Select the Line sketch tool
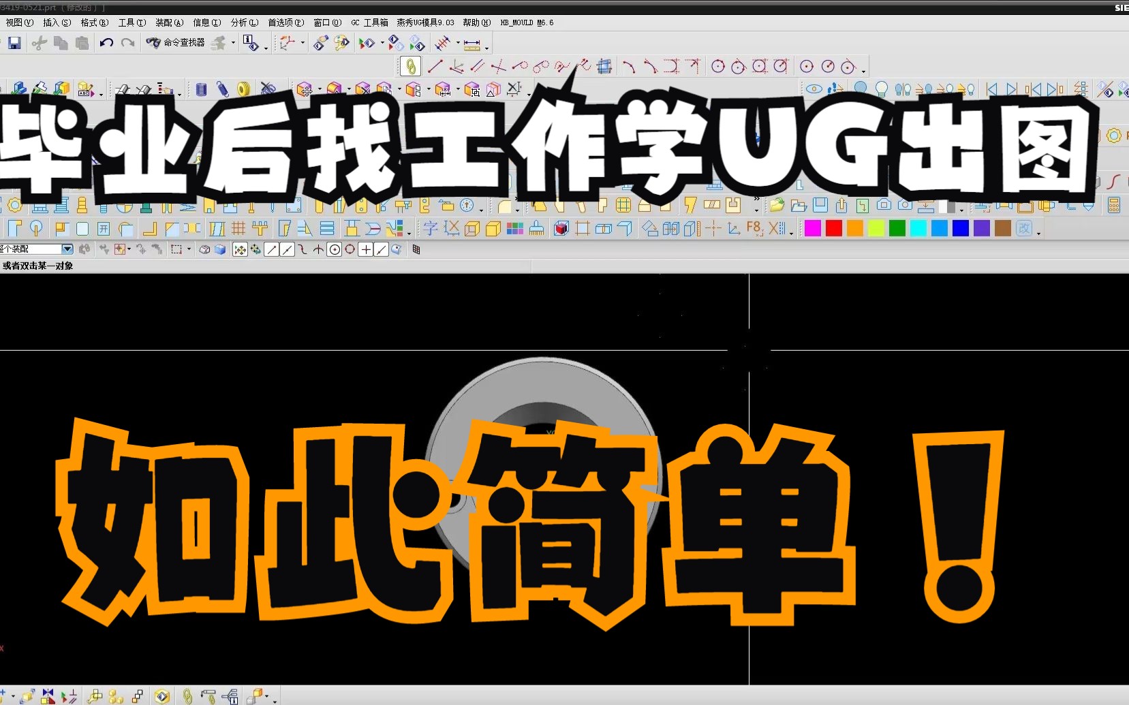The height and width of the screenshot is (705, 1129). coord(437,66)
